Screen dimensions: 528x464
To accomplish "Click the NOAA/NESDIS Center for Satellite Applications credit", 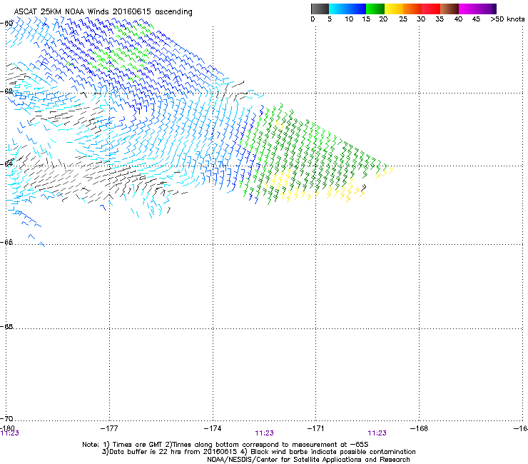I will click(x=308, y=460).
